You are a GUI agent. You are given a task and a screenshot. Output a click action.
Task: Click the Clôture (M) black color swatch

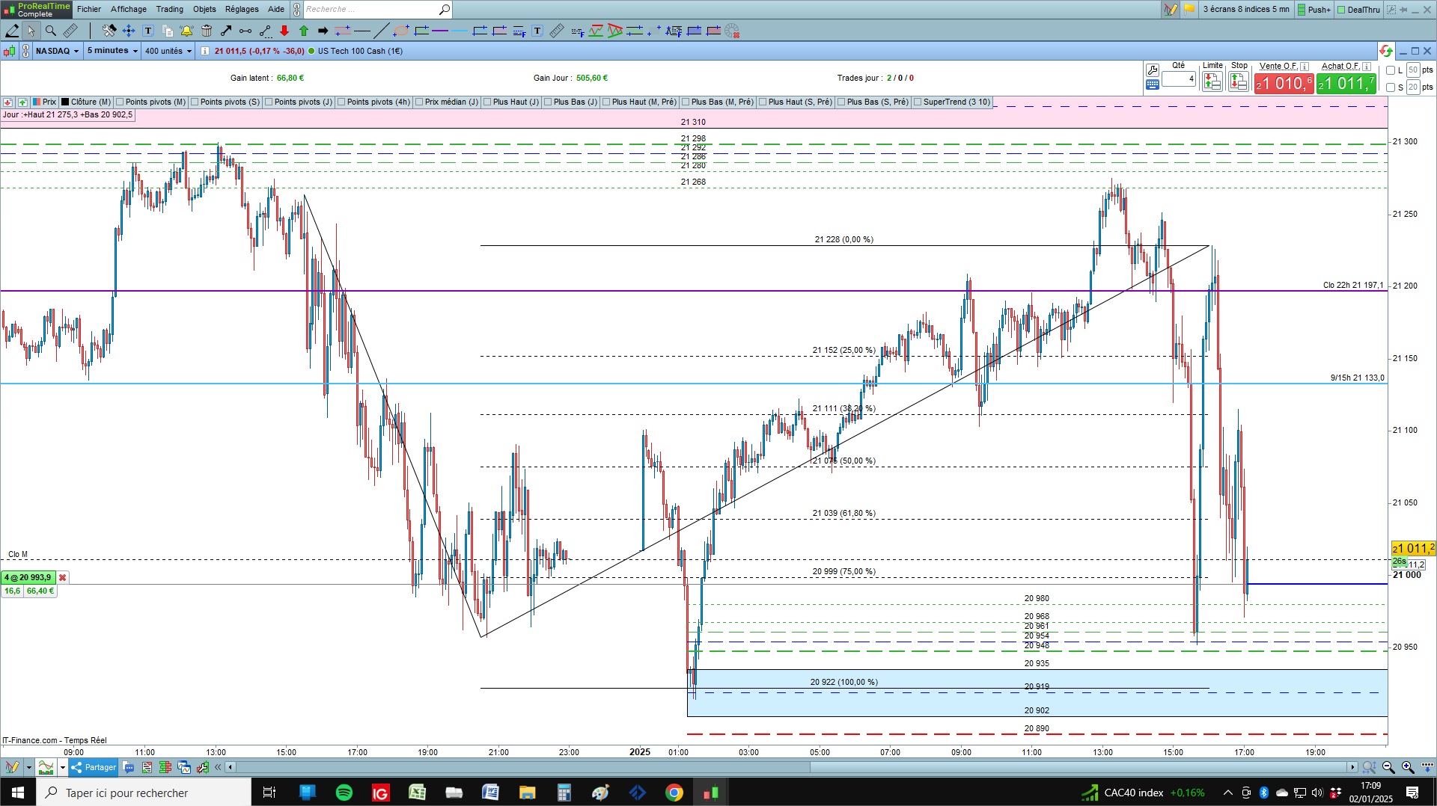65,102
